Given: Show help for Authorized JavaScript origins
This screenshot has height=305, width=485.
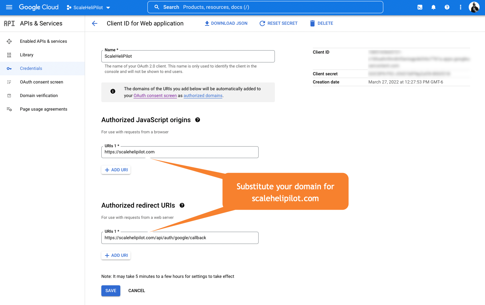Looking at the screenshot, I should click(x=198, y=120).
